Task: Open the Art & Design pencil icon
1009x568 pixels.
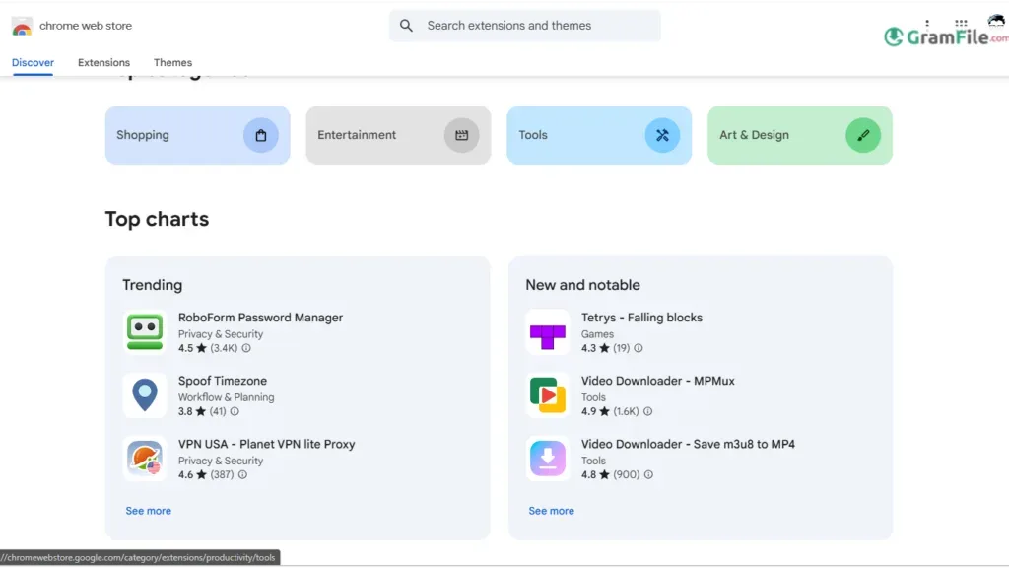Action: (x=863, y=135)
